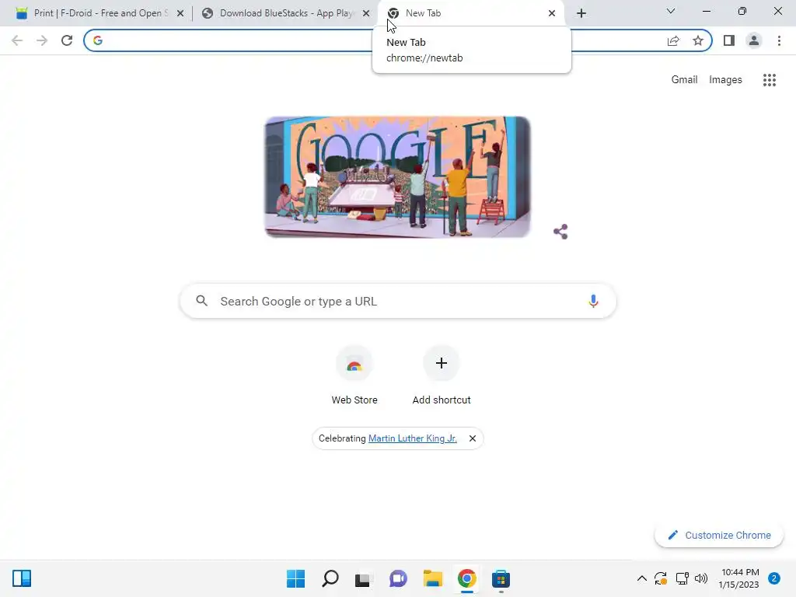
Task: Follow the Martin Luther King Jr. link
Action: click(413, 438)
